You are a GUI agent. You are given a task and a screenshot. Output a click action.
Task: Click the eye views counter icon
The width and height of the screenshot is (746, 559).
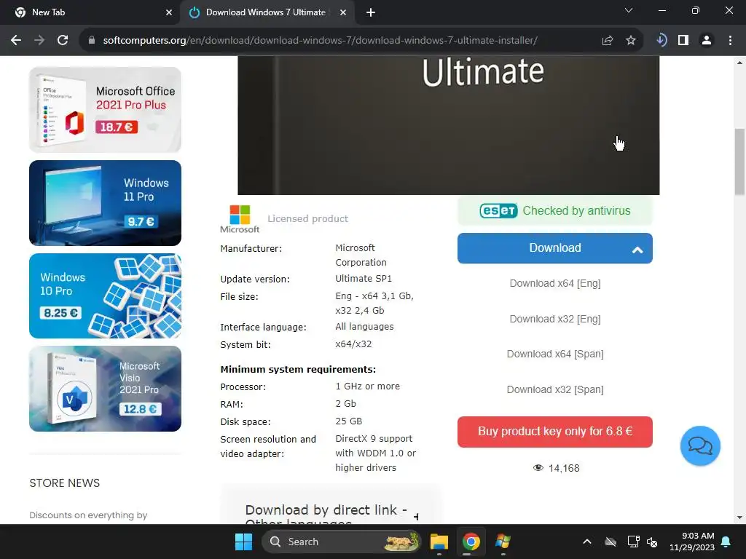pyautogui.click(x=538, y=468)
